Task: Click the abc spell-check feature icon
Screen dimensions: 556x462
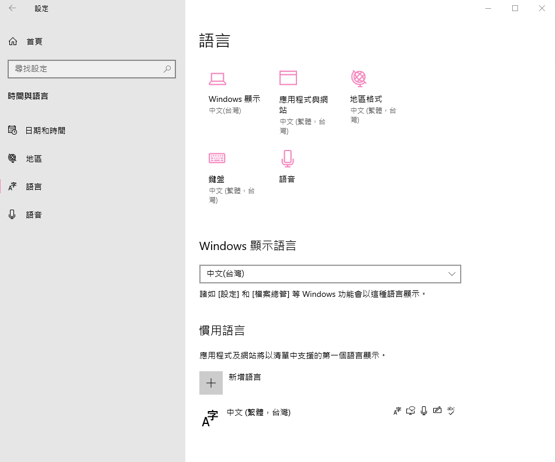Action: (x=451, y=411)
